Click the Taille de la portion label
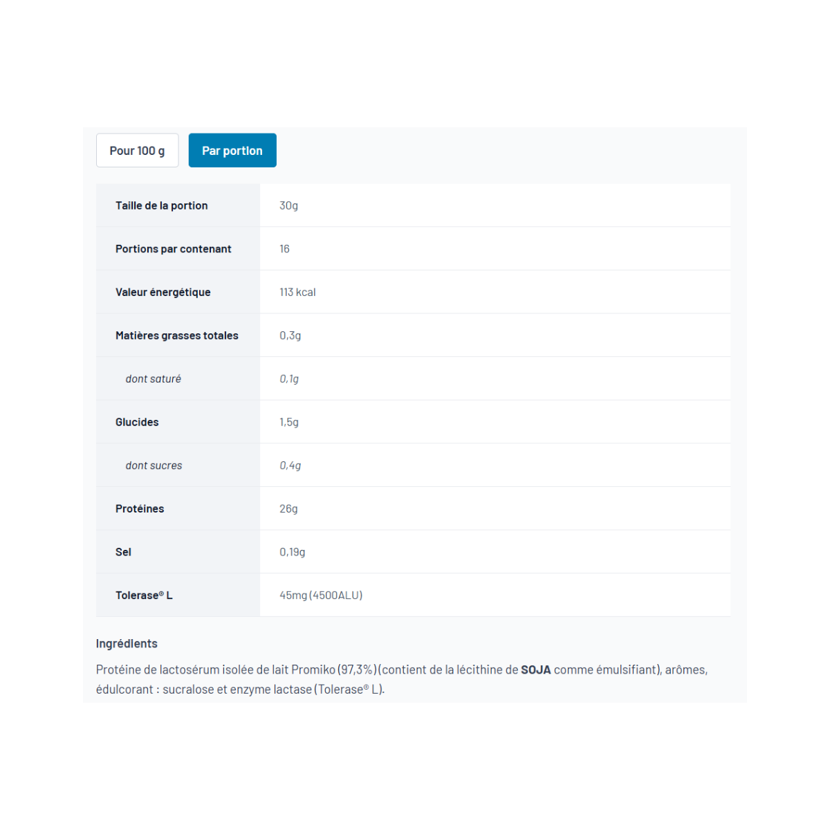 click(x=162, y=205)
